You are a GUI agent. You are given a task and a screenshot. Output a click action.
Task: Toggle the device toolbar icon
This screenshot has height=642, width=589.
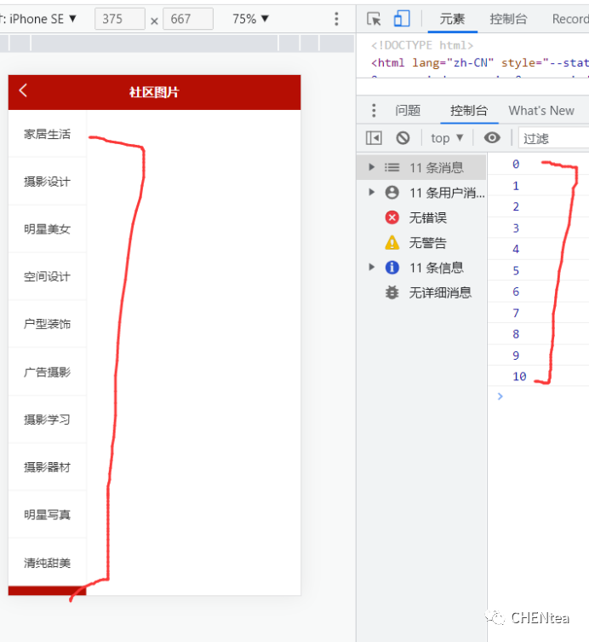pyautogui.click(x=402, y=19)
